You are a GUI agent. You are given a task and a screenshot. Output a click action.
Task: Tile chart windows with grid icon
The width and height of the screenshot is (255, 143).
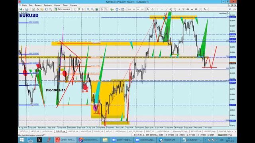pos(96,9)
